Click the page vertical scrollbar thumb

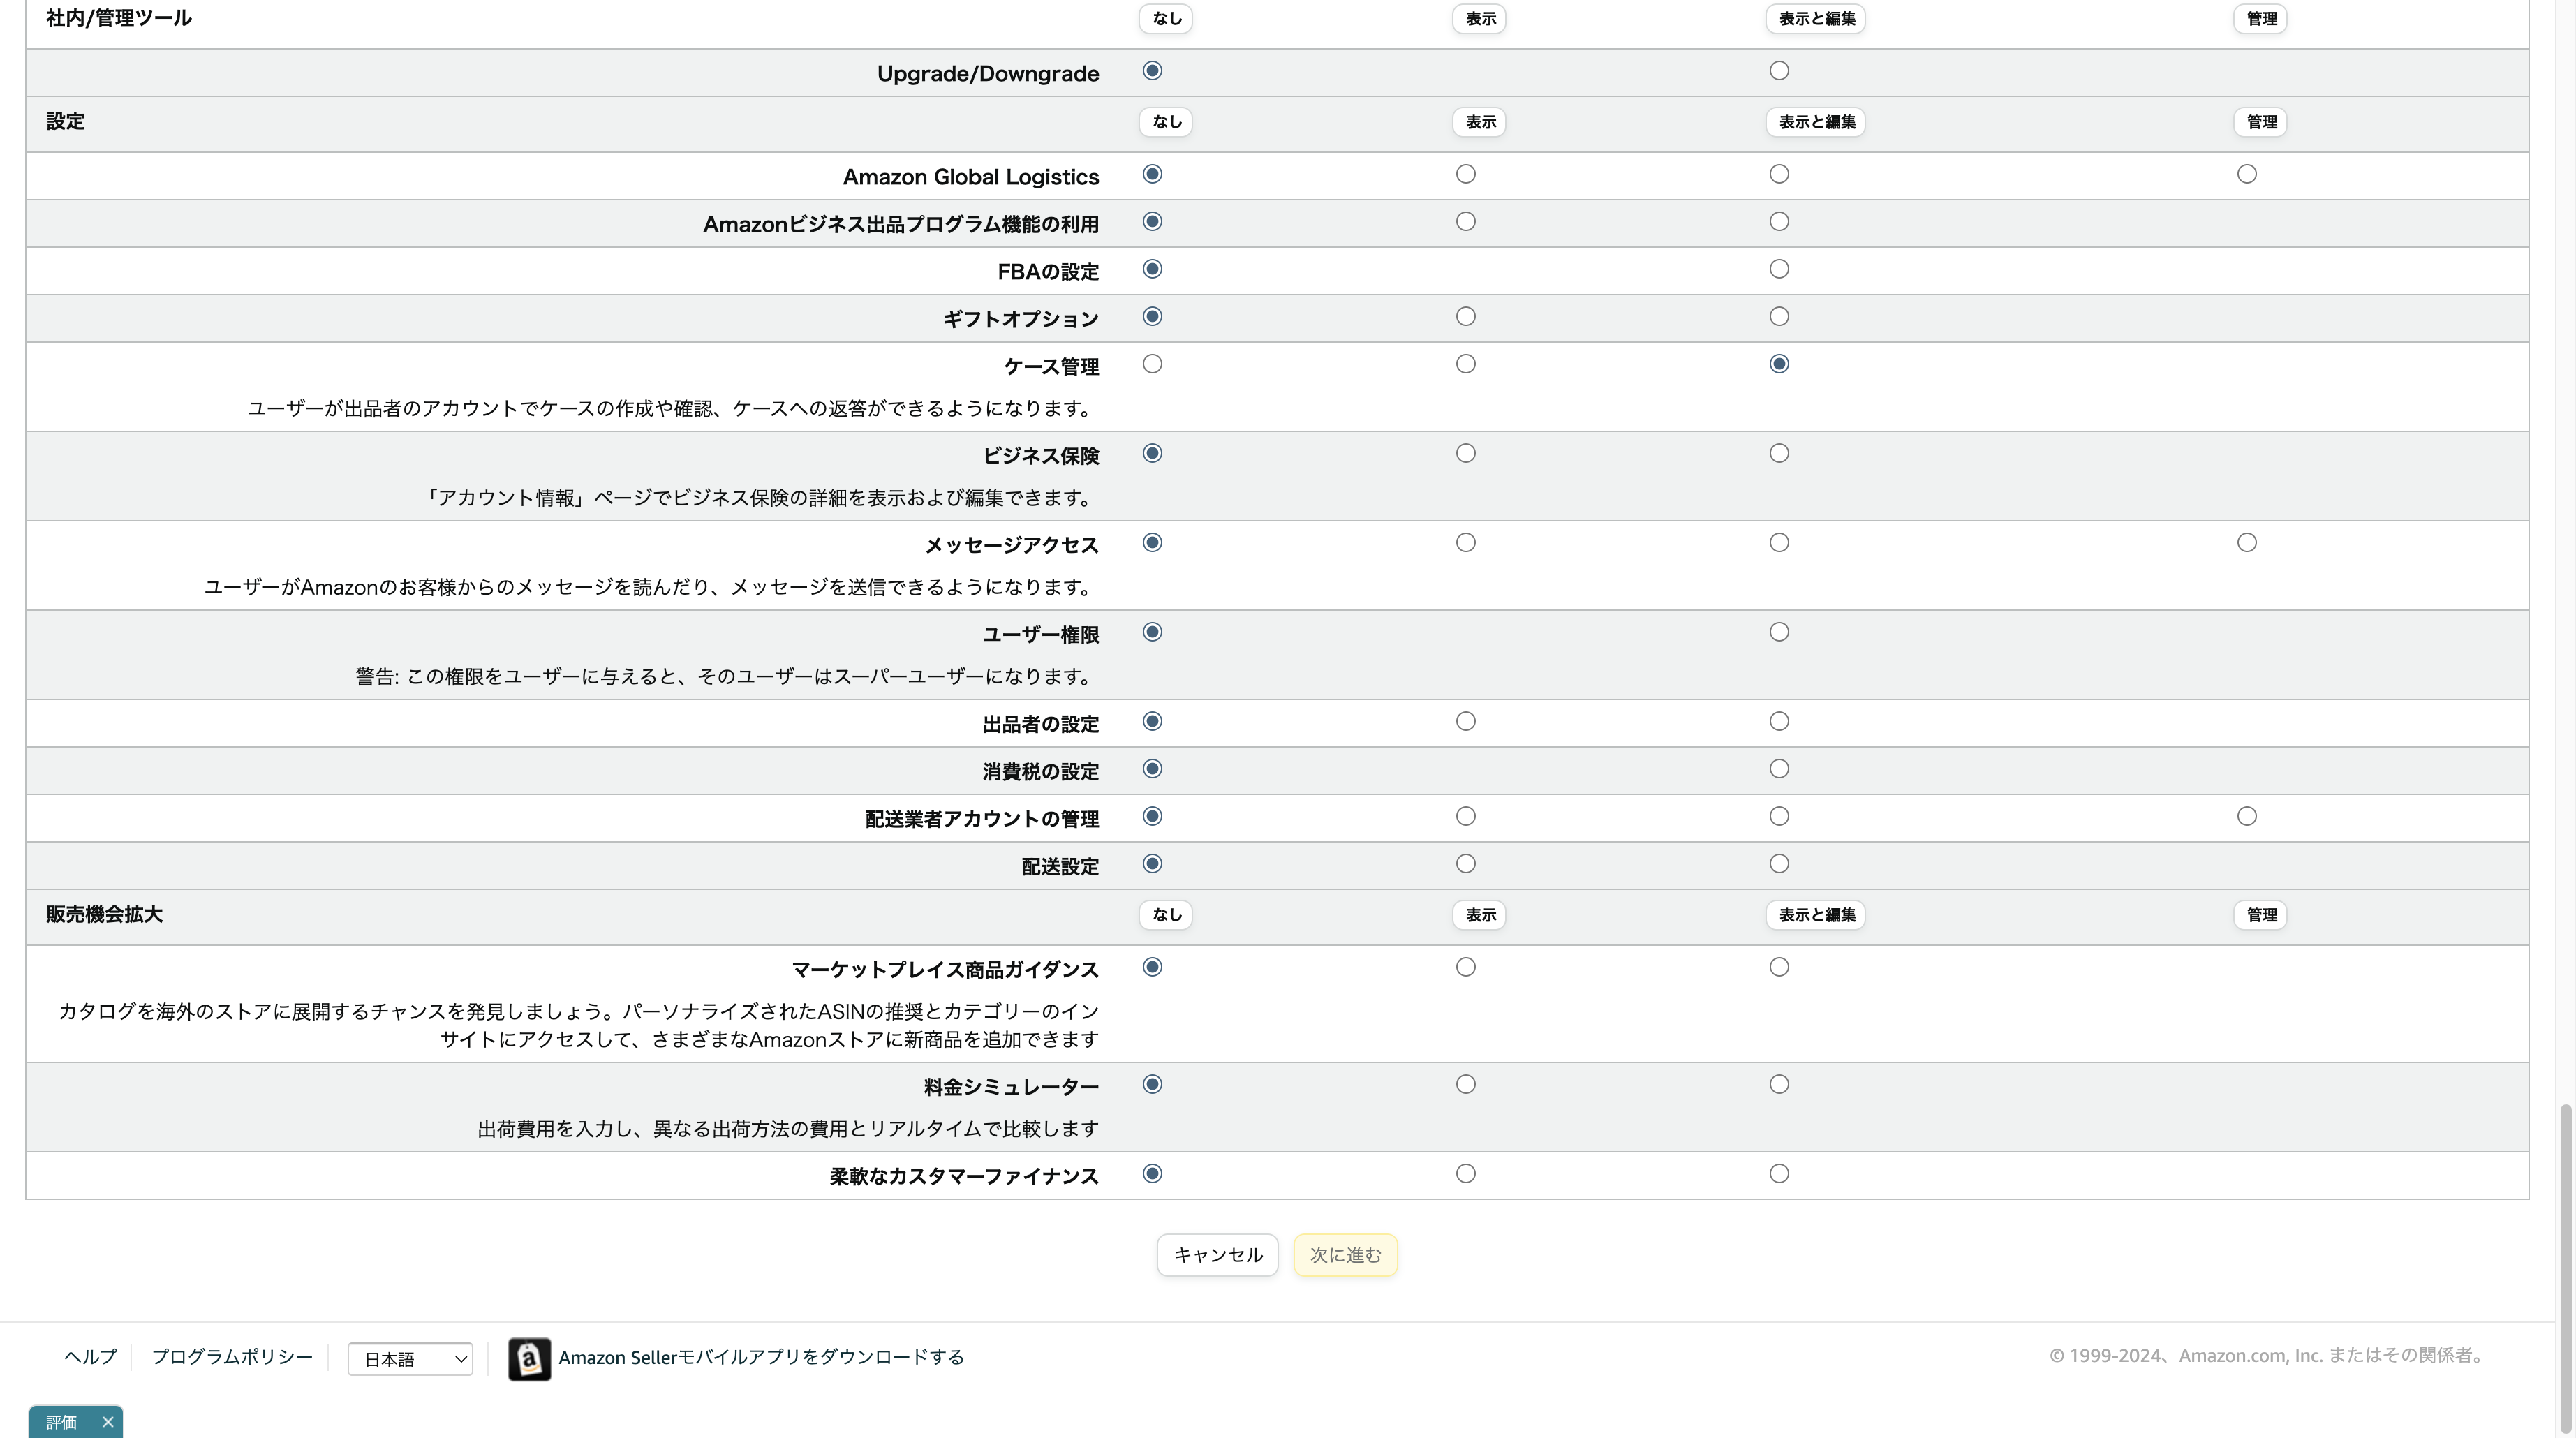(x=2566, y=1268)
